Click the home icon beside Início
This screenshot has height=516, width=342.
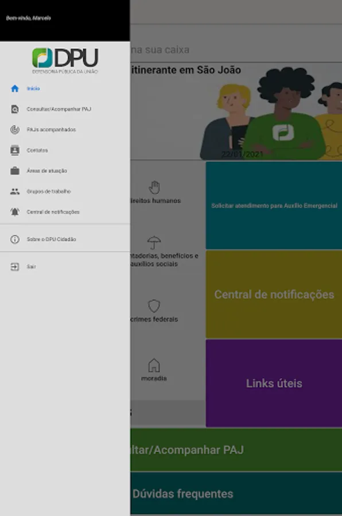pyautogui.click(x=15, y=88)
